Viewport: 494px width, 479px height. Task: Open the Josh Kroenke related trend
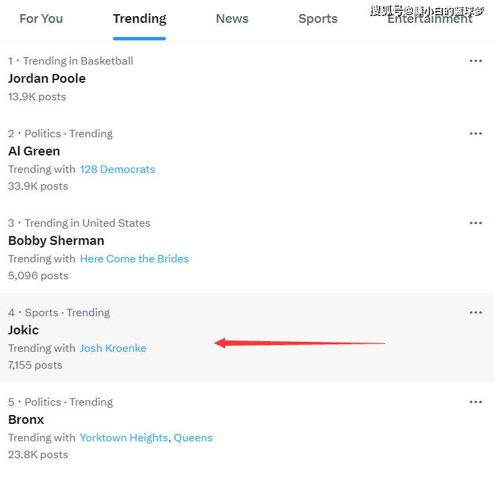point(113,348)
